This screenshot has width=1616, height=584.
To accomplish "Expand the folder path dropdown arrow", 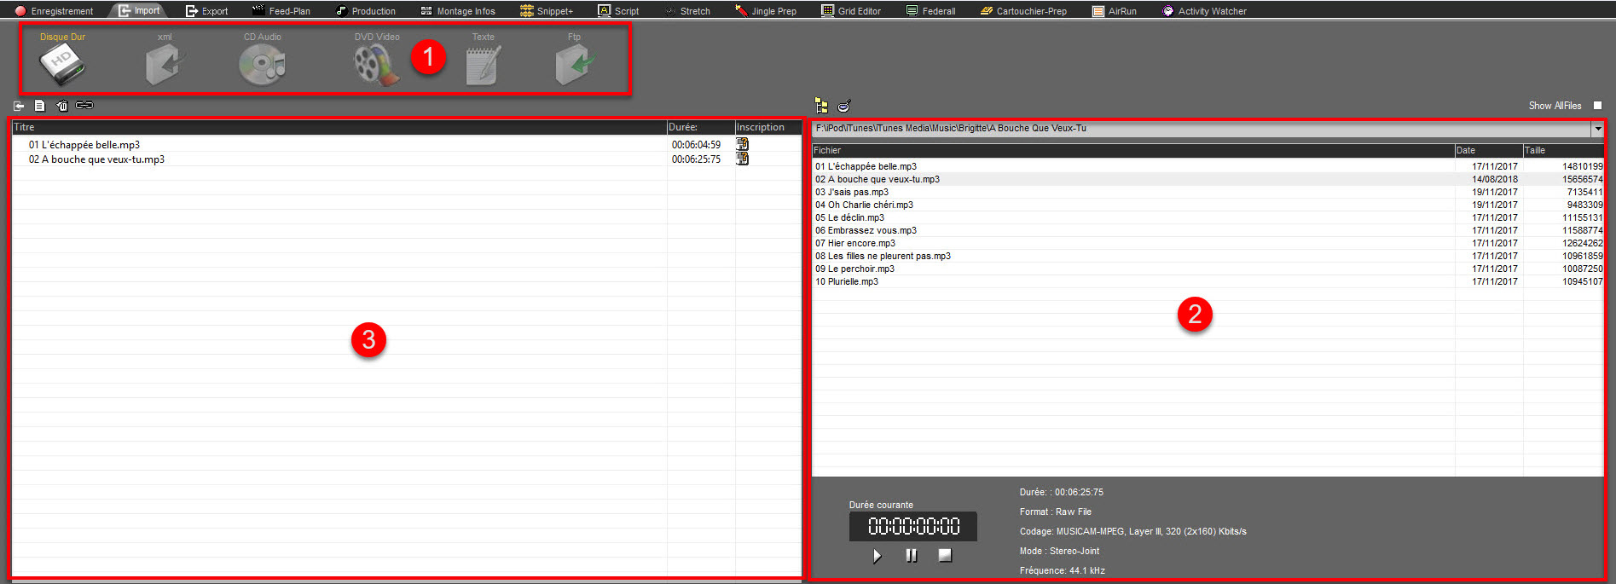I will pyautogui.click(x=1597, y=129).
